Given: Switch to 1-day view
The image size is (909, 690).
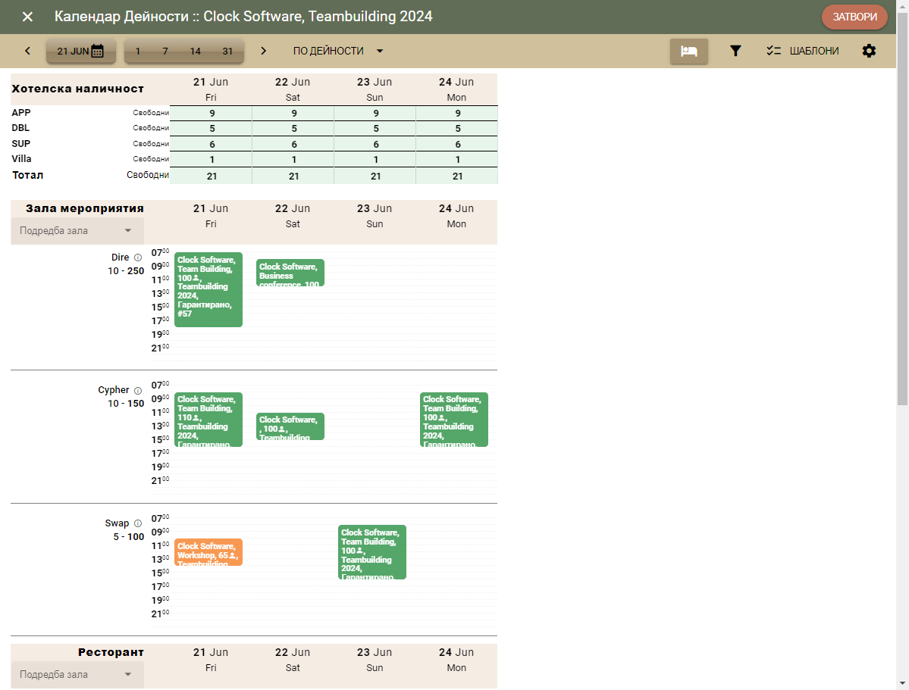Looking at the screenshot, I should (x=137, y=51).
